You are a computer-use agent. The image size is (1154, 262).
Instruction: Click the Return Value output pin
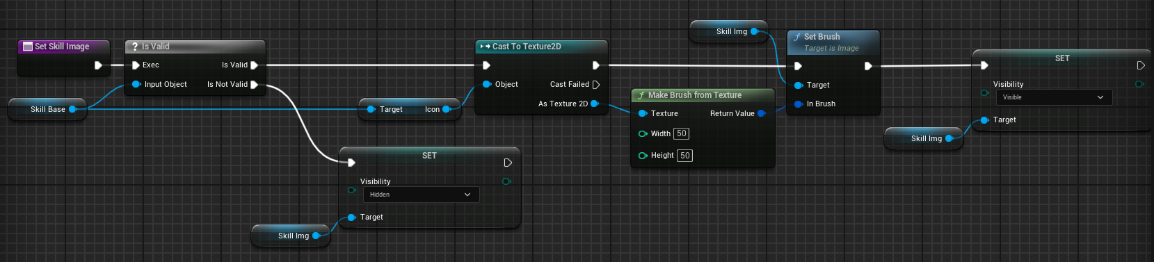coord(762,113)
